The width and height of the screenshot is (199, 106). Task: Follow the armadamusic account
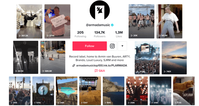click(x=90, y=46)
